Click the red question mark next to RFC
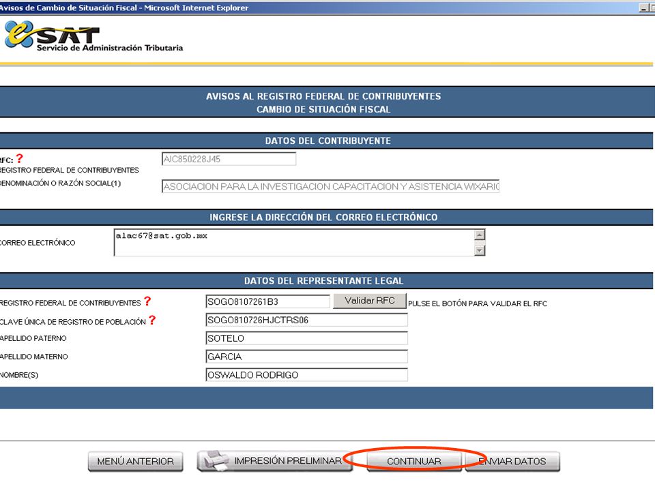Viewport: 655px width, 491px height. point(19,159)
